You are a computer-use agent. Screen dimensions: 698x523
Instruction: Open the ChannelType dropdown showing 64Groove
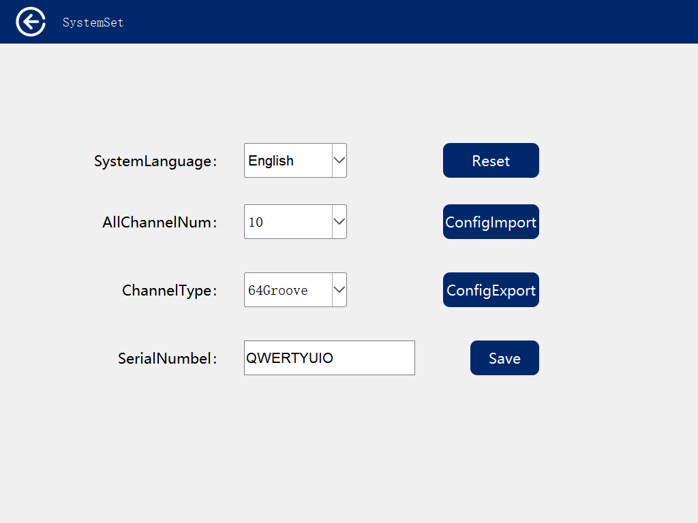tap(295, 290)
